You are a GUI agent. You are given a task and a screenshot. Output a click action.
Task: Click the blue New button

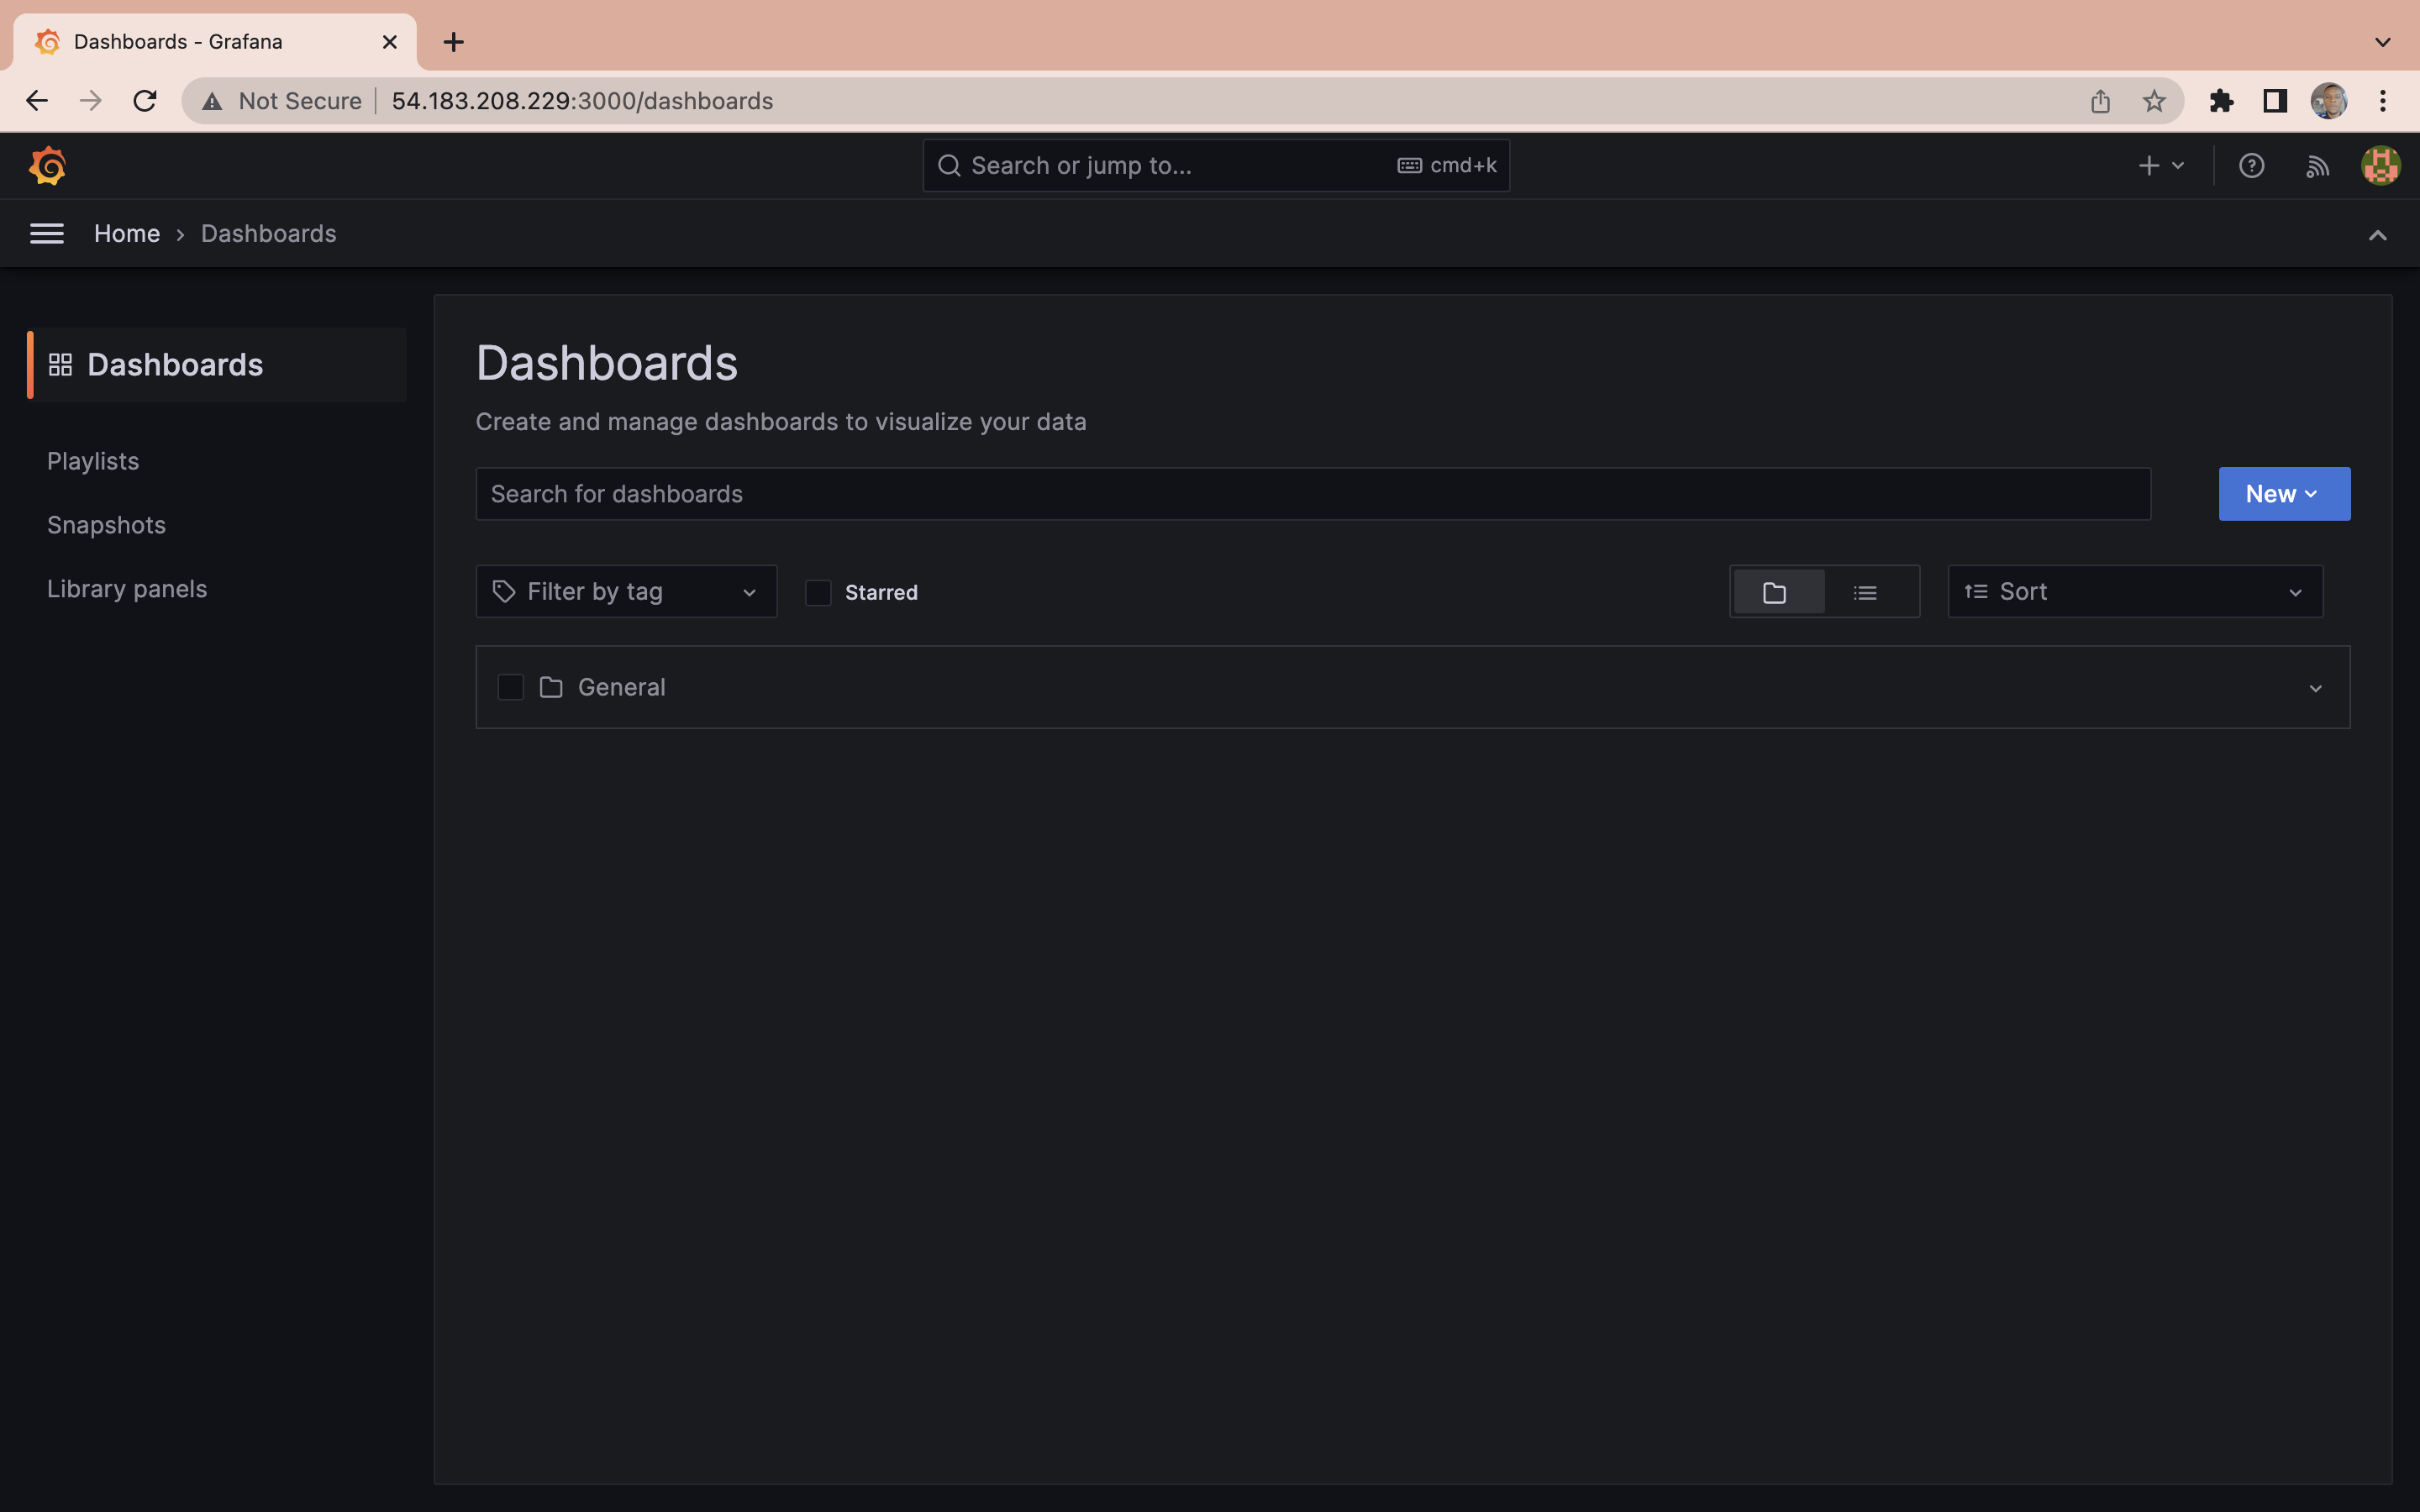[2283, 494]
